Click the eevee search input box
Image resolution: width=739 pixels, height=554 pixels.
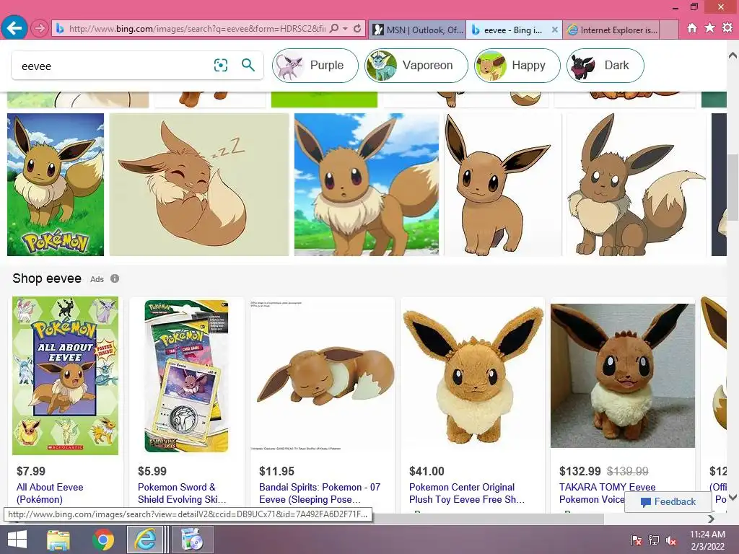coord(113,66)
